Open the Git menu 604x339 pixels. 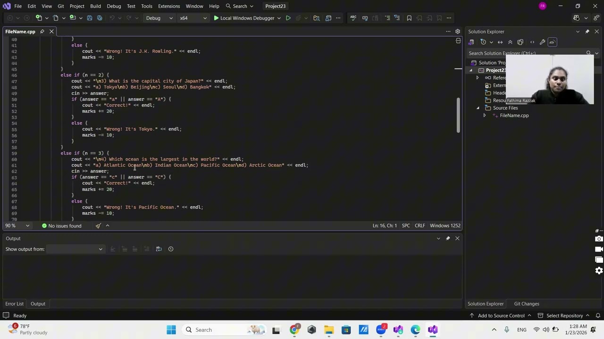[61, 6]
